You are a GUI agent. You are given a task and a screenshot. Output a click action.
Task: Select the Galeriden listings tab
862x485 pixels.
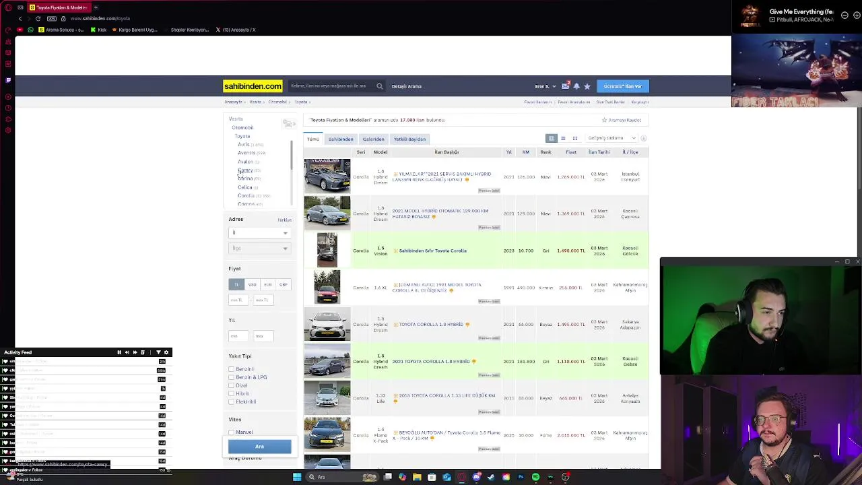pyautogui.click(x=373, y=139)
